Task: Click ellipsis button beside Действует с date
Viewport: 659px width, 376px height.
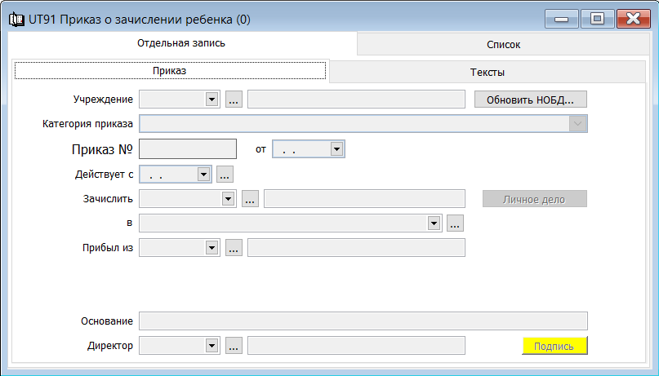Action: [x=225, y=175]
